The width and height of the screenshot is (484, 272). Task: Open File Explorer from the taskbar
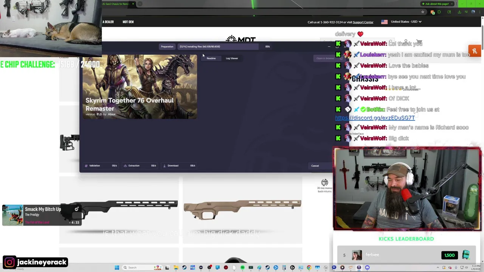[176, 267]
